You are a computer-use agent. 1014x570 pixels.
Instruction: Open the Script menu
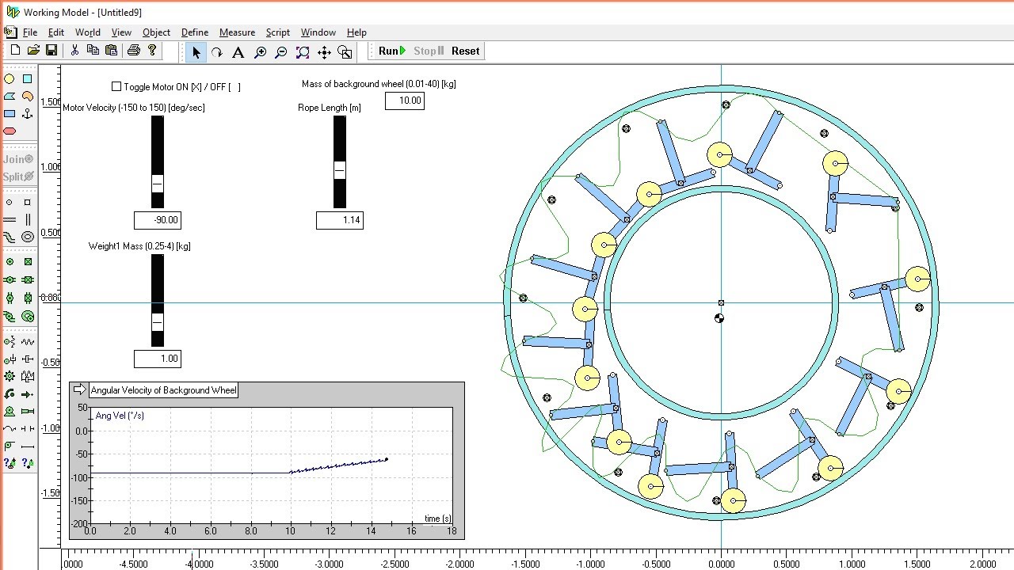click(x=278, y=32)
